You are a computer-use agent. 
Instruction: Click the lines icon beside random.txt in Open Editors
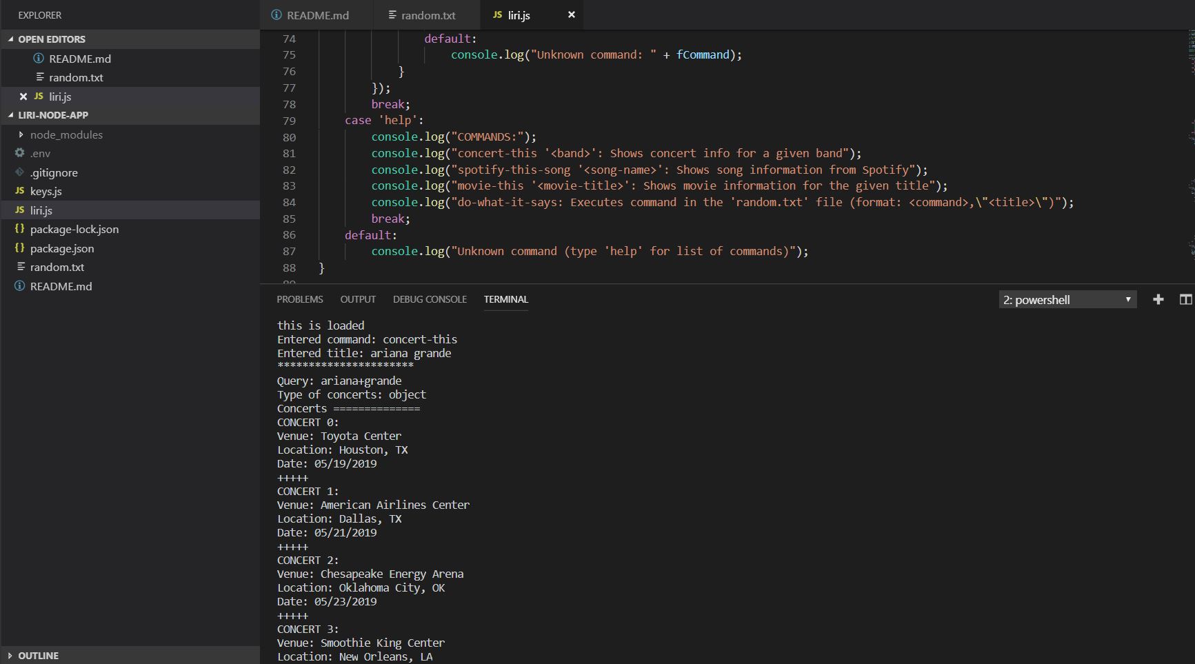[x=40, y=77]
